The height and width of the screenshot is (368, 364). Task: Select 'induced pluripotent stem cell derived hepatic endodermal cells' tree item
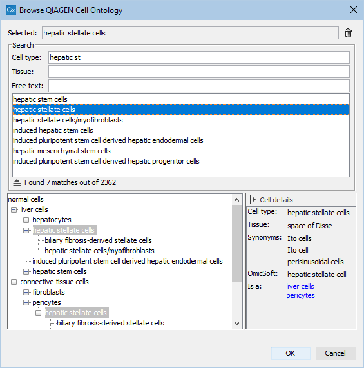click(128, 261)
